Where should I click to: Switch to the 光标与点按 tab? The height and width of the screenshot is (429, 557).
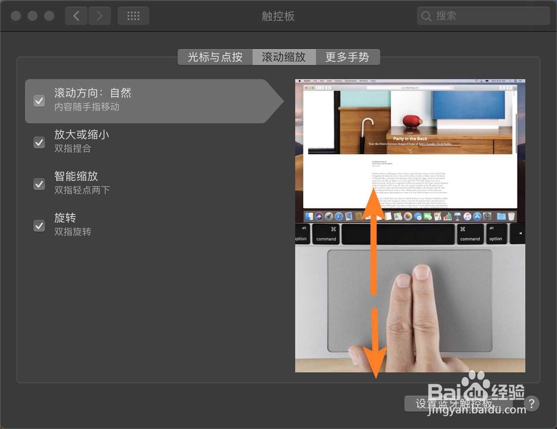tap(216, 57)
